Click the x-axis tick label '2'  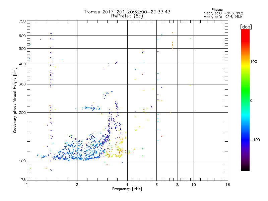pyautogui.click(x=77, y=185)
